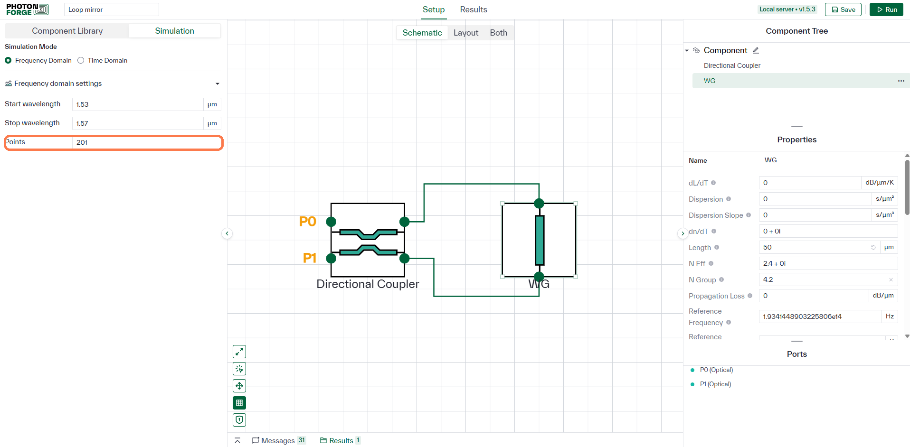910x447 pixels.
Task: Click the shield icon in canvas toolbar
Action: point(239,420)
